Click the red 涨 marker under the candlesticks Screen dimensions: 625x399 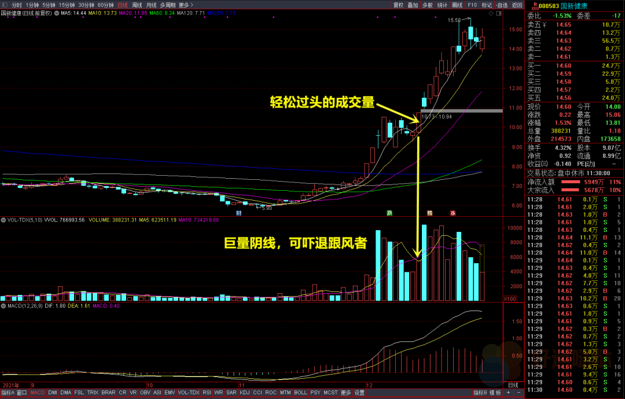(x=453, y=213)
